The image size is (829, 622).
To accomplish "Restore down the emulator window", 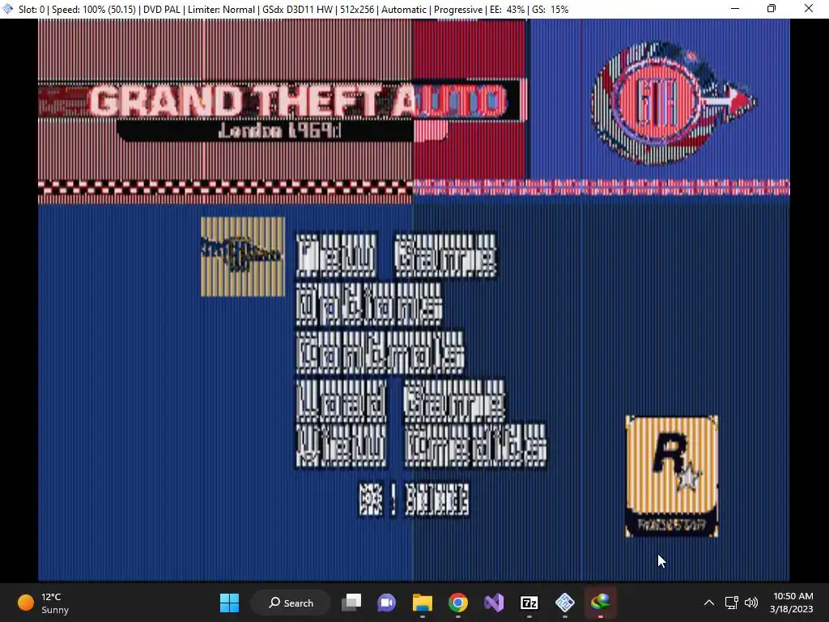I will pos(772,8).
